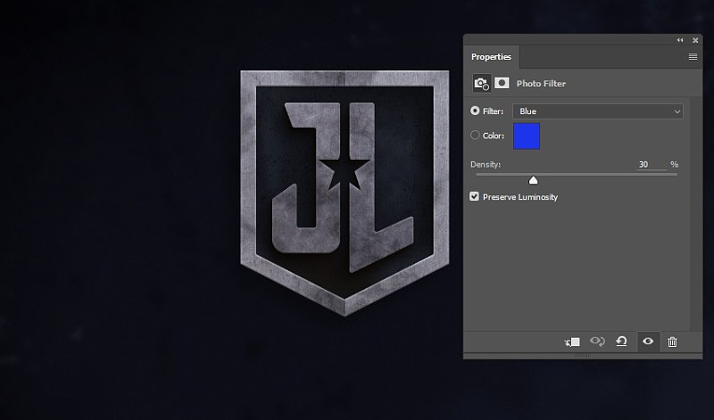Clip adjustment to layer below
This screenshot has width=714, height=420.
click(x=572, y=342)
